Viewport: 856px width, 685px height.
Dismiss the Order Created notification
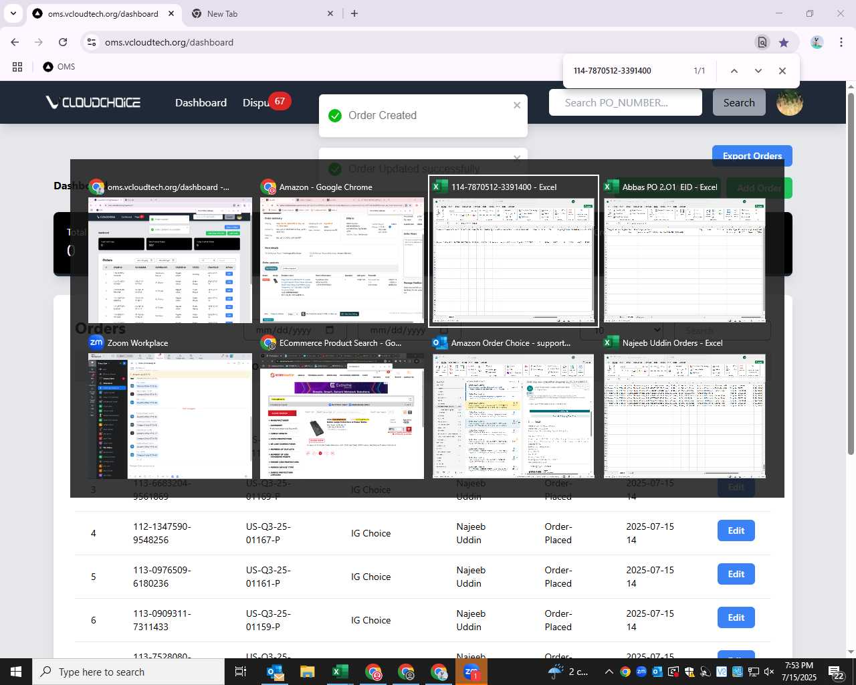(517, 105)
